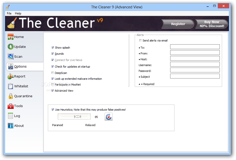Toggle the Use Heuristics checkbox
Image resolution: width=236 pixels, height=160 pixels.
coord(53,110)
